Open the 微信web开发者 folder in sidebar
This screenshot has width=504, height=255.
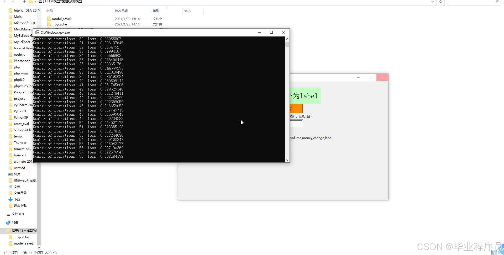23,180
